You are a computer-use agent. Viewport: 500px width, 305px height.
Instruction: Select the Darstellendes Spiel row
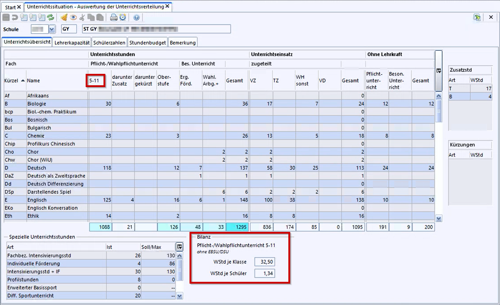click(219, 192)
